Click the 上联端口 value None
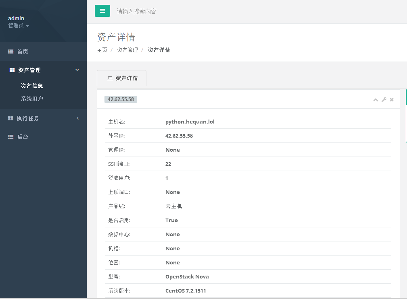Screen dimensions: 407x299 coord(173,192)
